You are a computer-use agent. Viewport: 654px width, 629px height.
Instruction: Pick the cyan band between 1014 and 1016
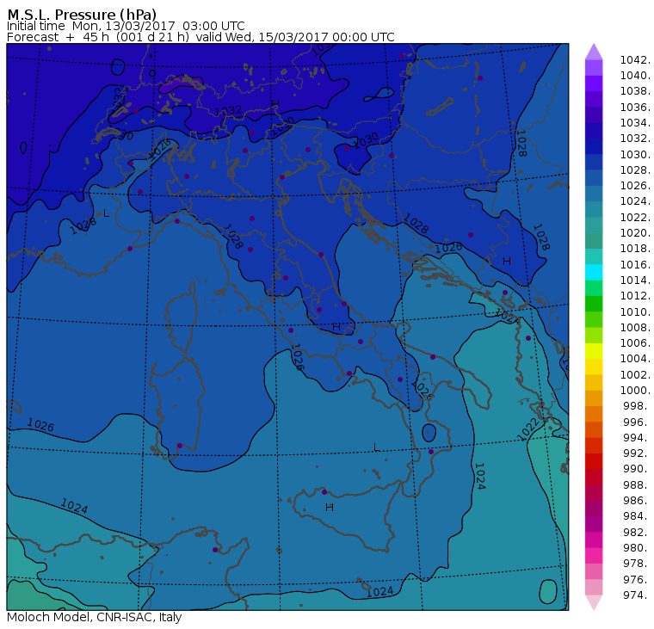[x=594, y=273]
